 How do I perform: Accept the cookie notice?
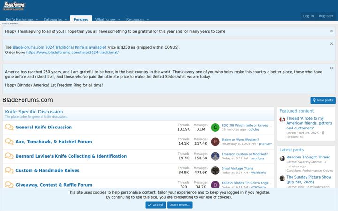156,205
